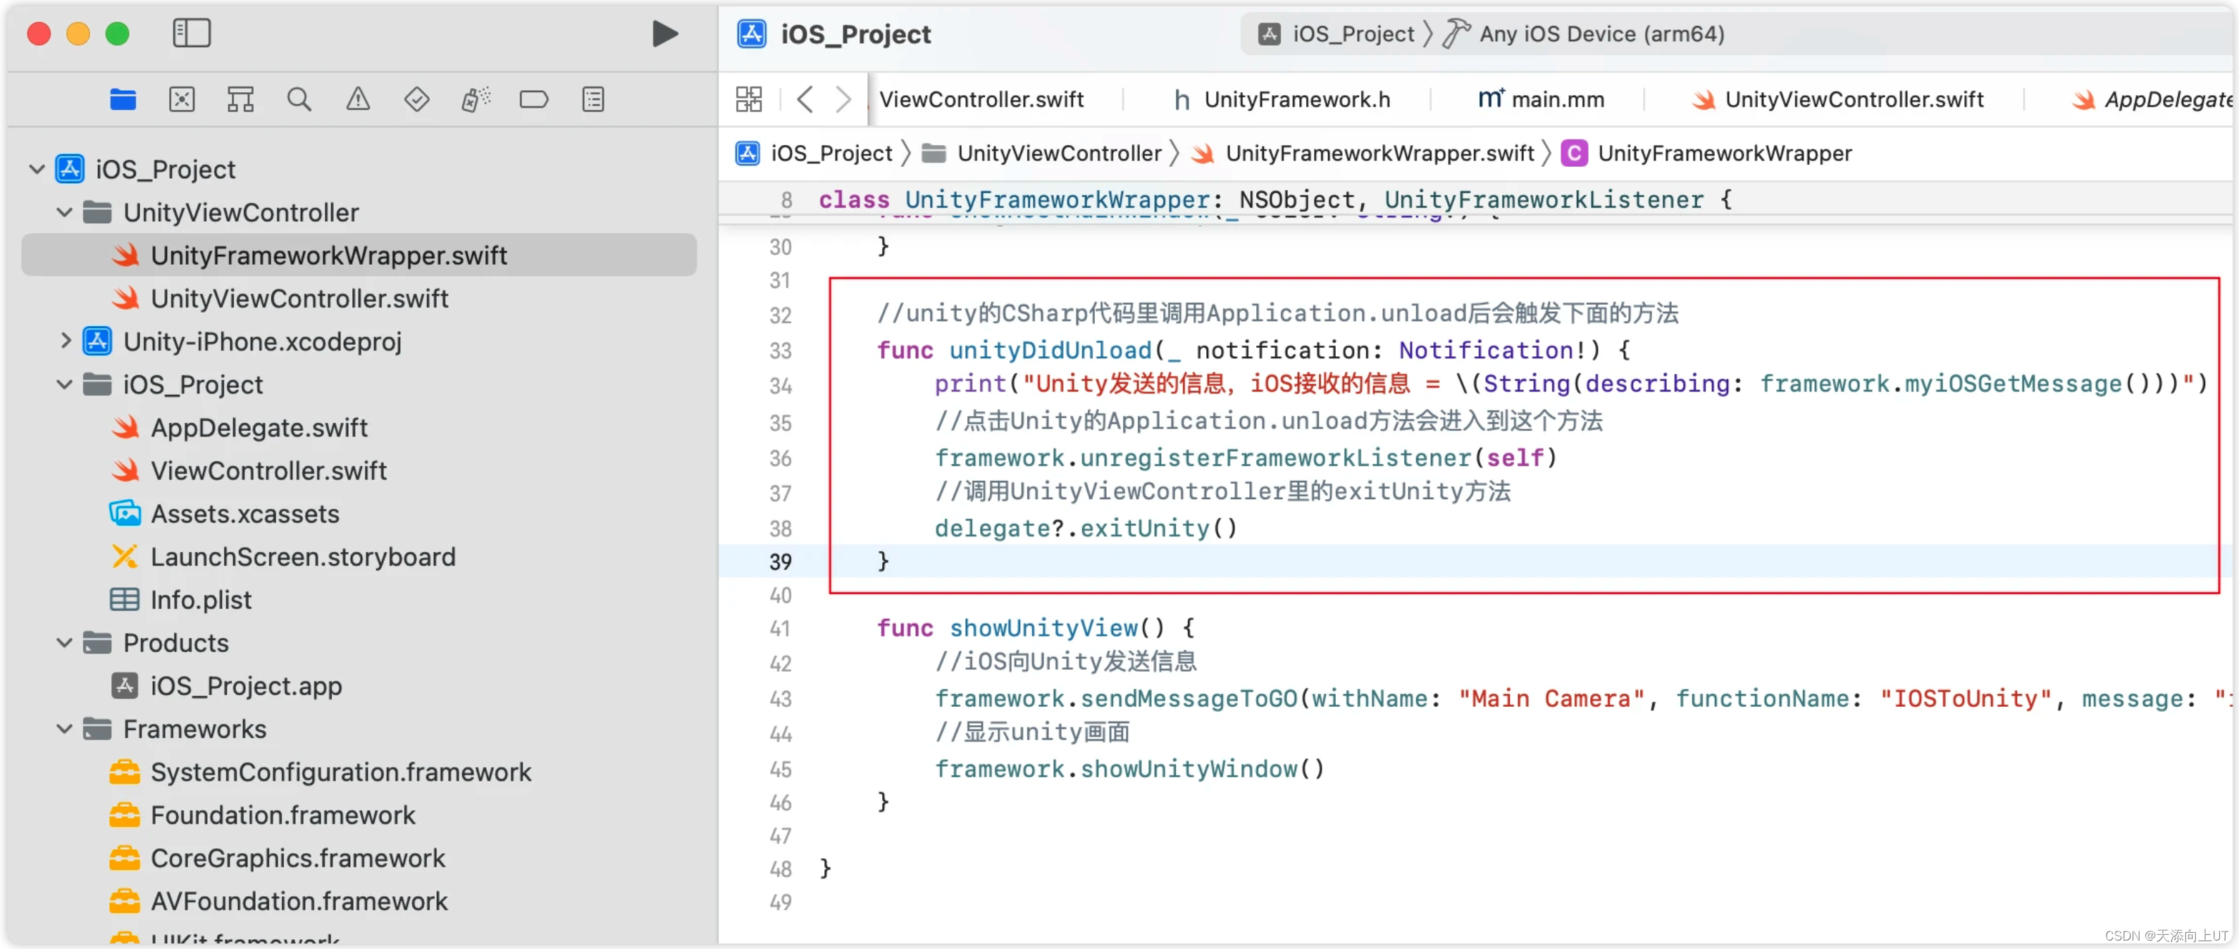2239x949 pixels.
Task: Switch to UnityFramework.h tab
Action: click(1282, 100)
